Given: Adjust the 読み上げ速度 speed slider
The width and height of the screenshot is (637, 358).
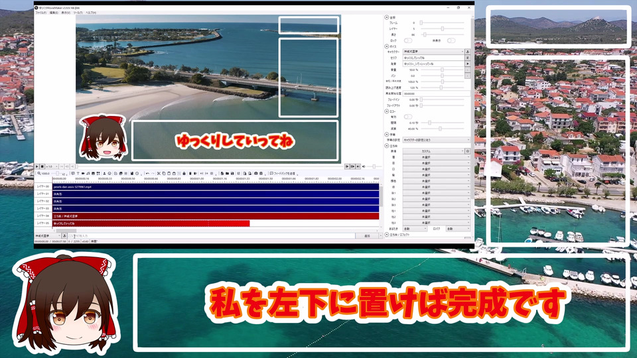Looking at the screenshot, I should pyautogui.click(x=443, y=88).
